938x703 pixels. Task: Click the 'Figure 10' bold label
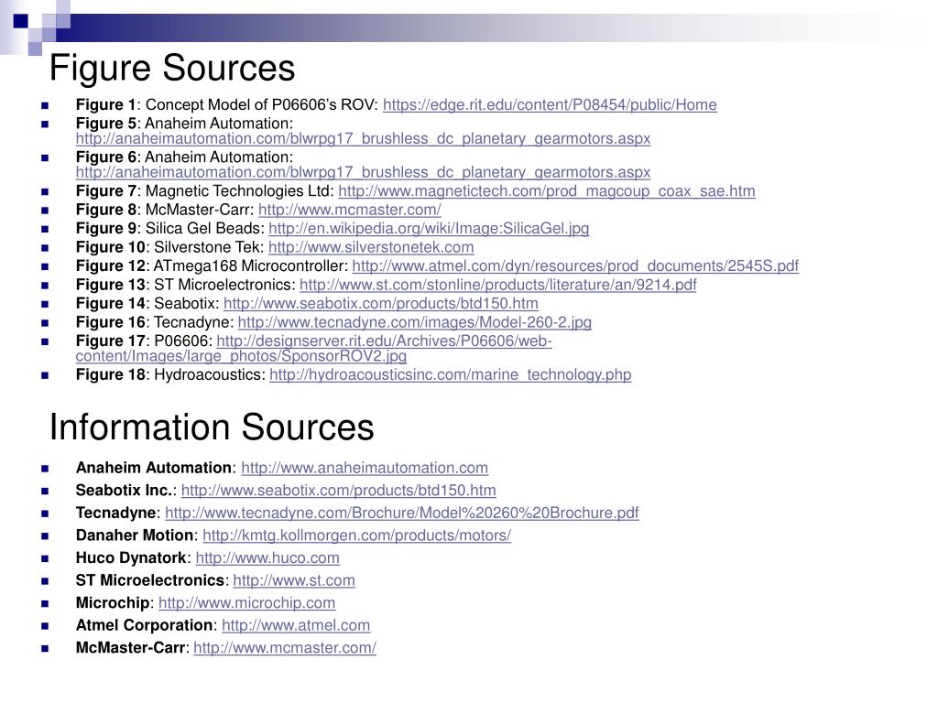click(111, 247)
